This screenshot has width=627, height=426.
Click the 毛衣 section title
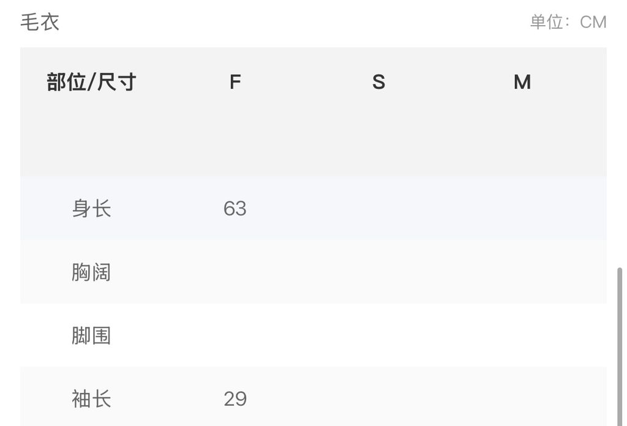40,22
